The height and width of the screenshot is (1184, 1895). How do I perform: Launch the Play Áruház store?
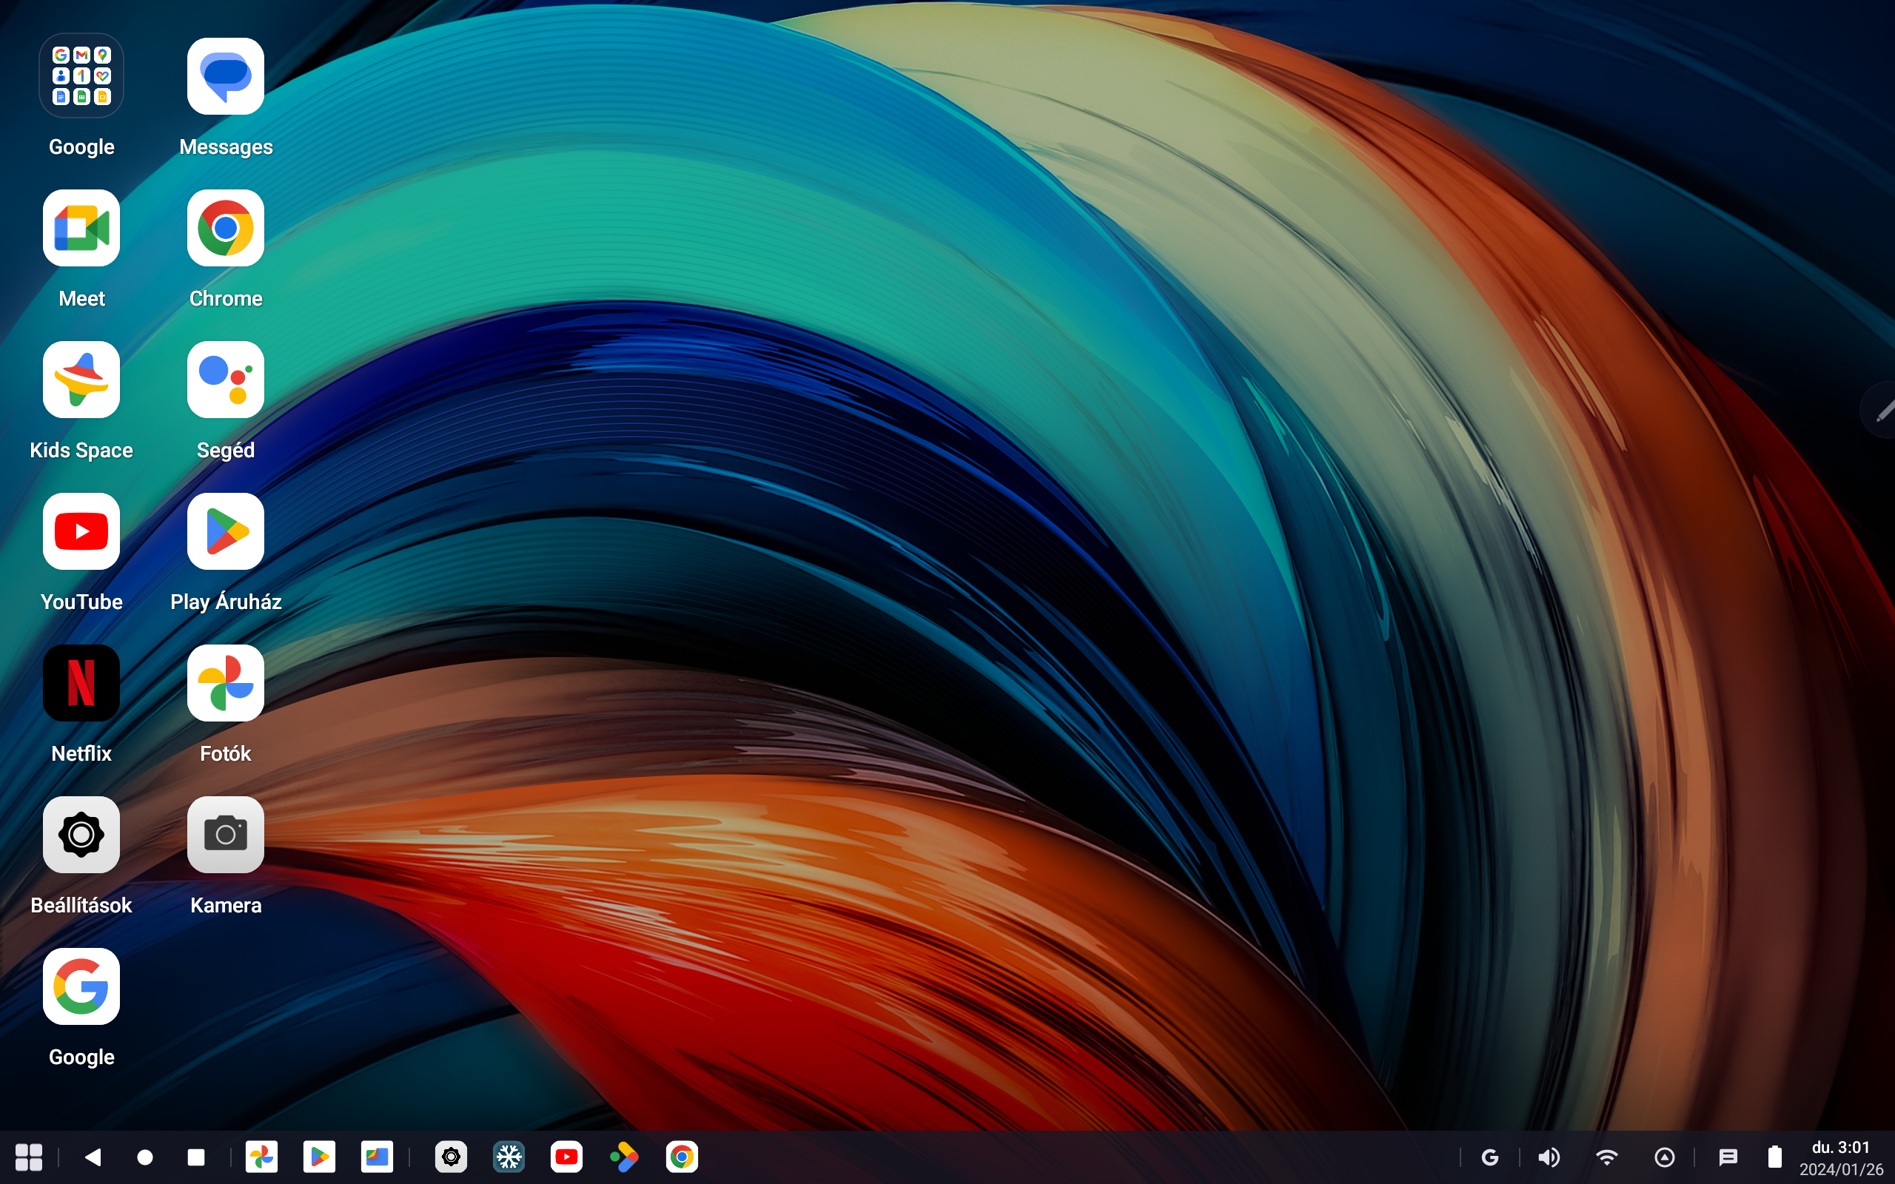pyautogui.click(x=226, y=532)
